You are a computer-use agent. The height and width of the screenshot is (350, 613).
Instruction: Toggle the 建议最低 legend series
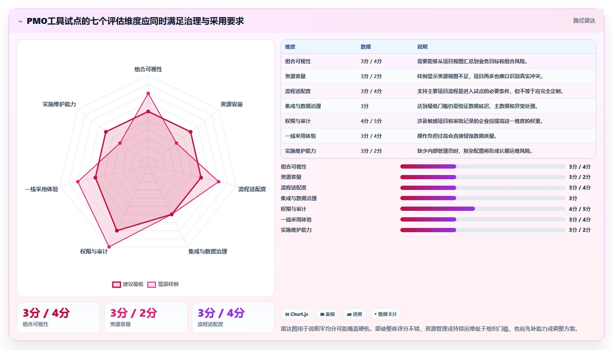(x=128, y=284)
